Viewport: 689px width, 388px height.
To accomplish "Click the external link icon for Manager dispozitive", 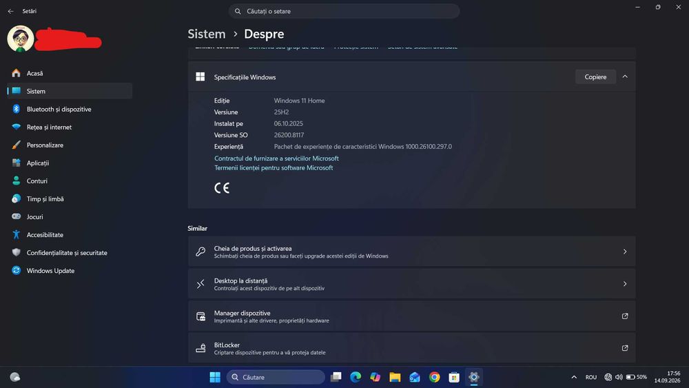I will 625,316.
